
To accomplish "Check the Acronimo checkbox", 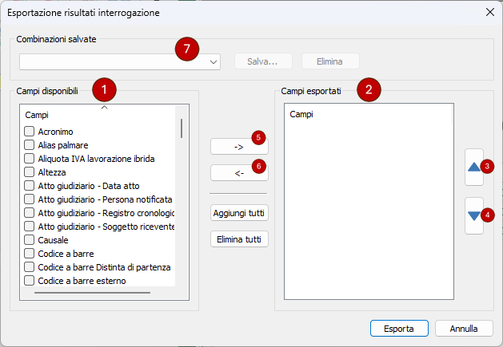I will point(29,132).
